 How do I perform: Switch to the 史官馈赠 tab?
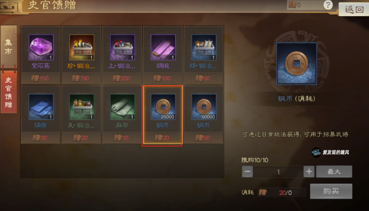9,92
